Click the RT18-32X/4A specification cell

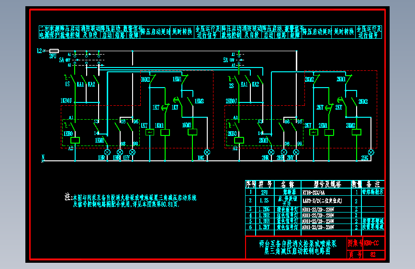pyautogui.click(x=326, y=192)
